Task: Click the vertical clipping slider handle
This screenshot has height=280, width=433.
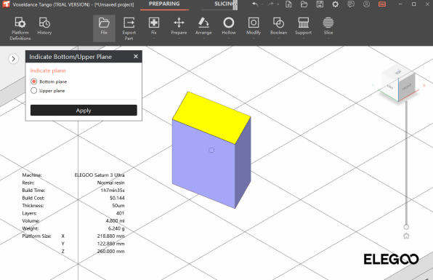Action: [406, 227]
